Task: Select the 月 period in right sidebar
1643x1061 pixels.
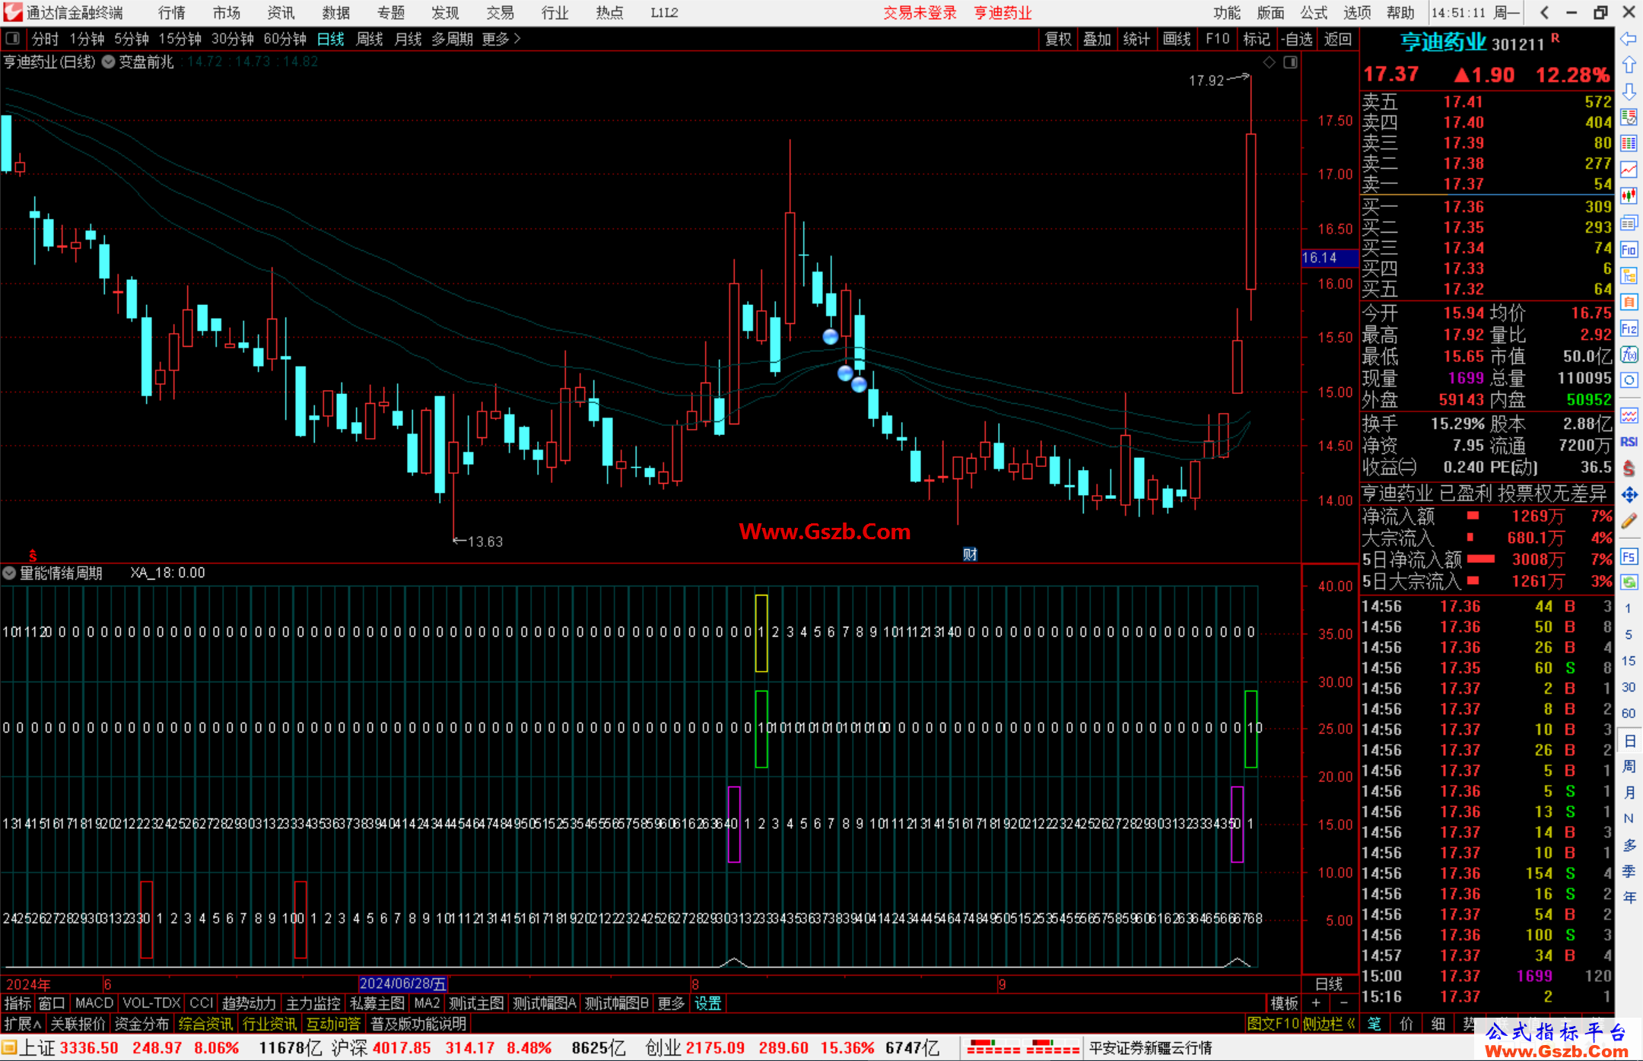Action: 1629,793
